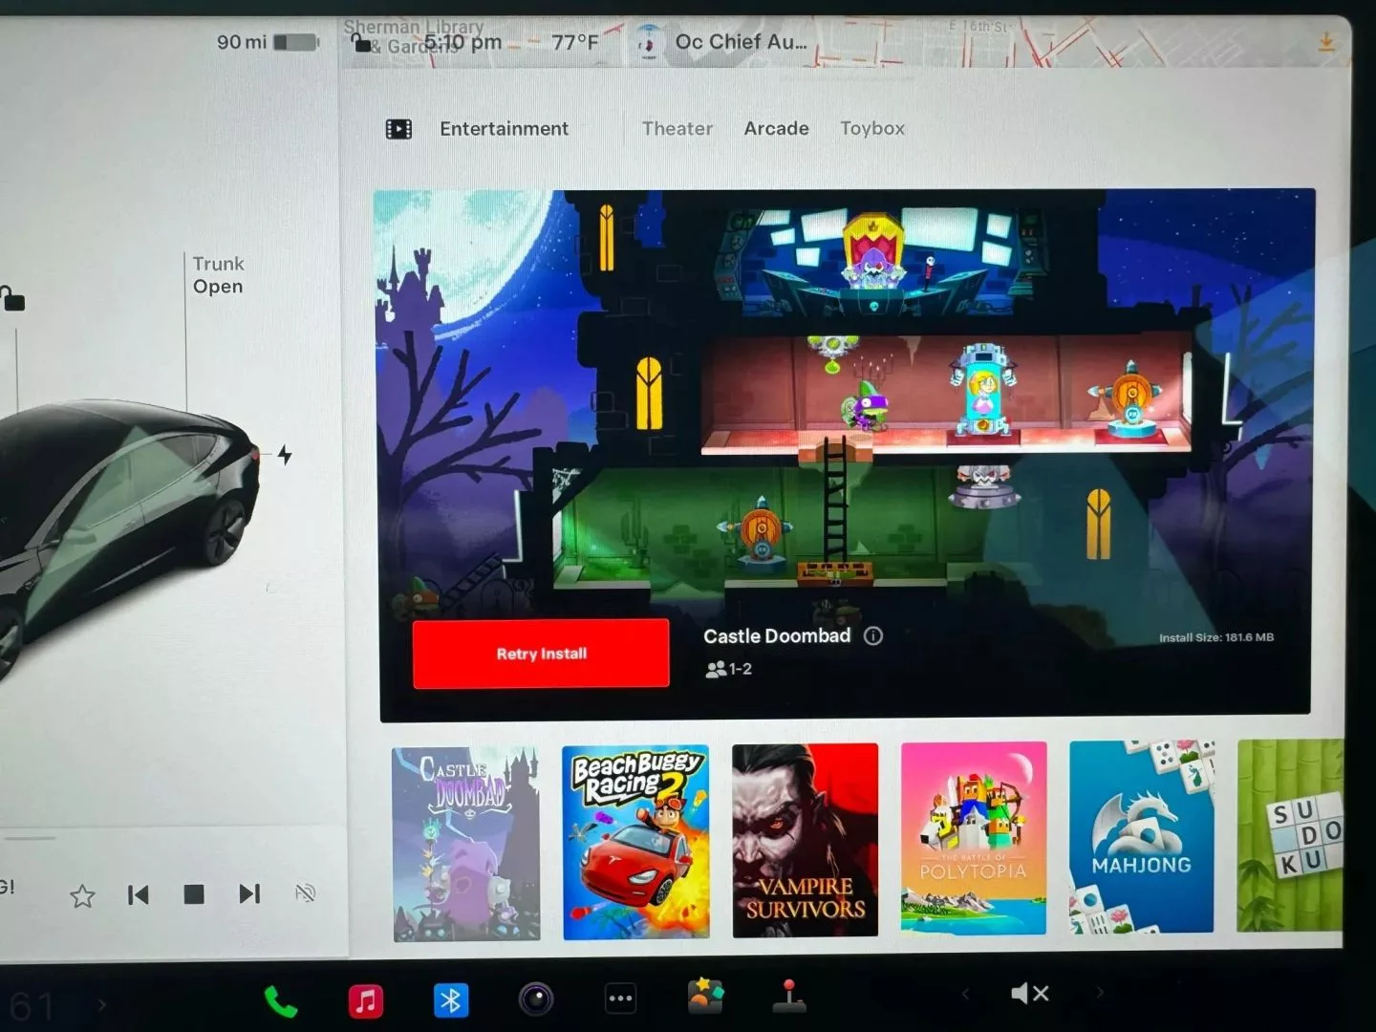Switch to the Toybox tab
This screenshot has width=1376, height=1032.
pyautogui.click(x=871, y=128)
